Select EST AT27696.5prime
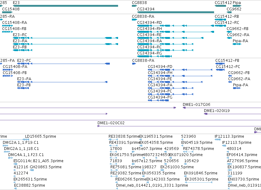The image size is (261, 190). tap(229, 164)
